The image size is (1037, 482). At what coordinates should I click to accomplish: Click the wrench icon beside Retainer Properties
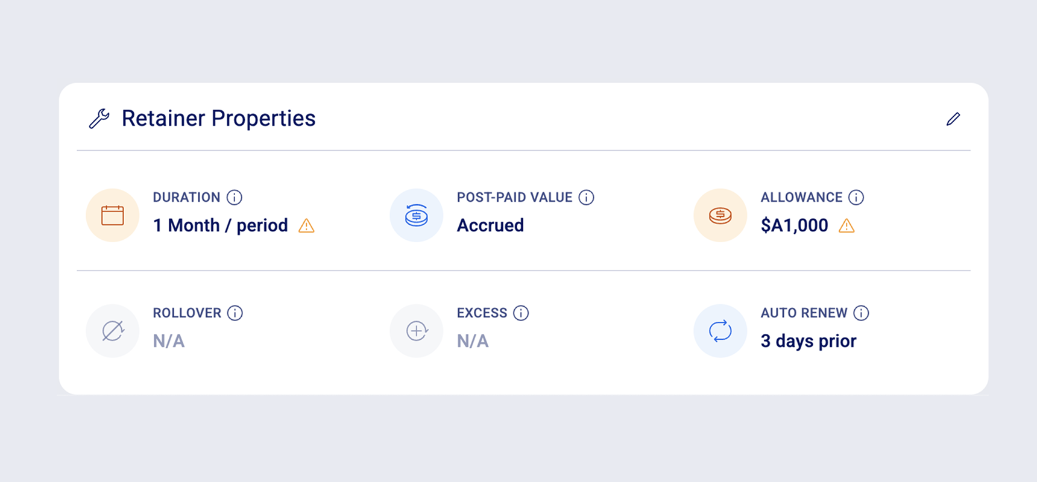click(99, 119)
